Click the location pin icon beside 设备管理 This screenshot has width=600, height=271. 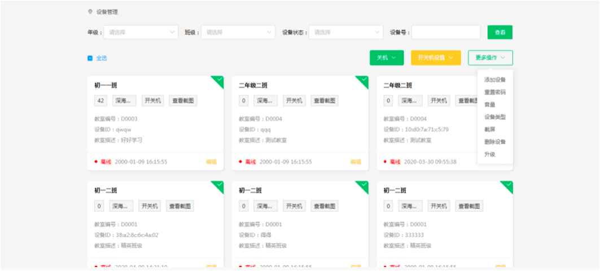tap(90, 12)
